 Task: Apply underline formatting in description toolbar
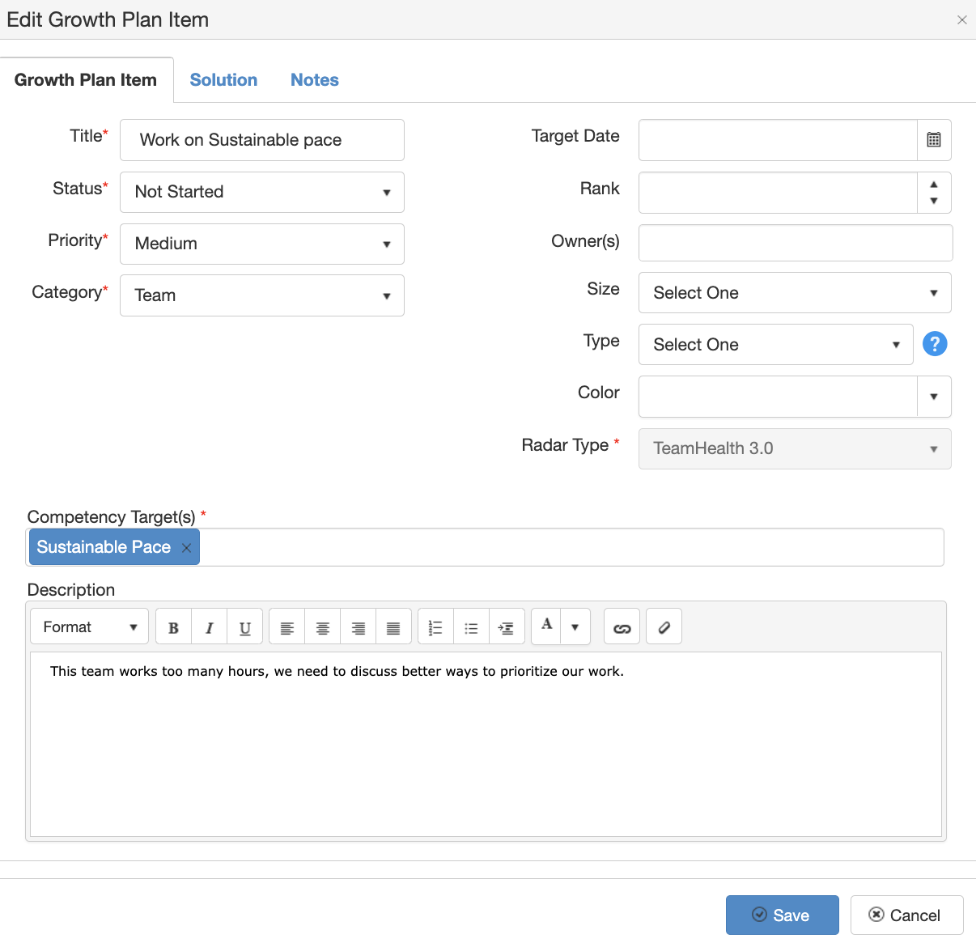244,627
